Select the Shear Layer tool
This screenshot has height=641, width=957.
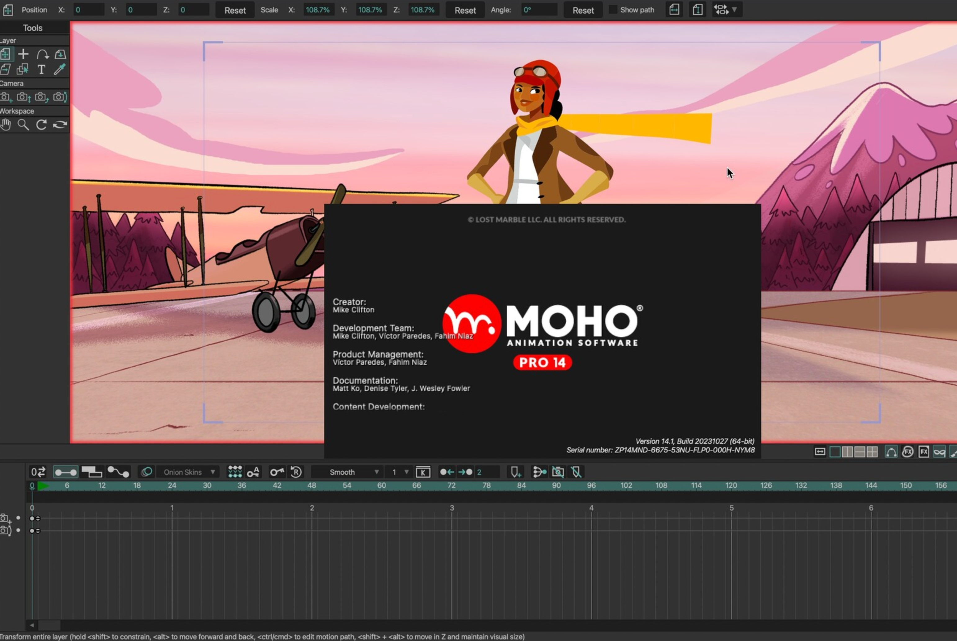(5, 69)
